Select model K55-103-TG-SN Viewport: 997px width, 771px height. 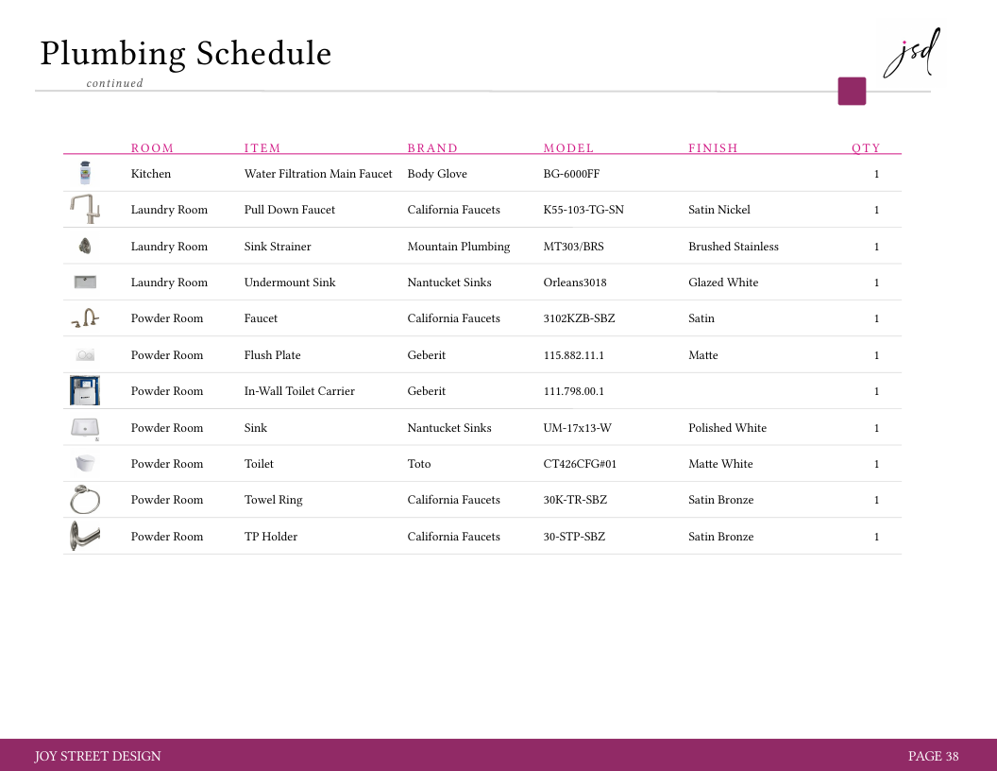click(x=583, y=210)
